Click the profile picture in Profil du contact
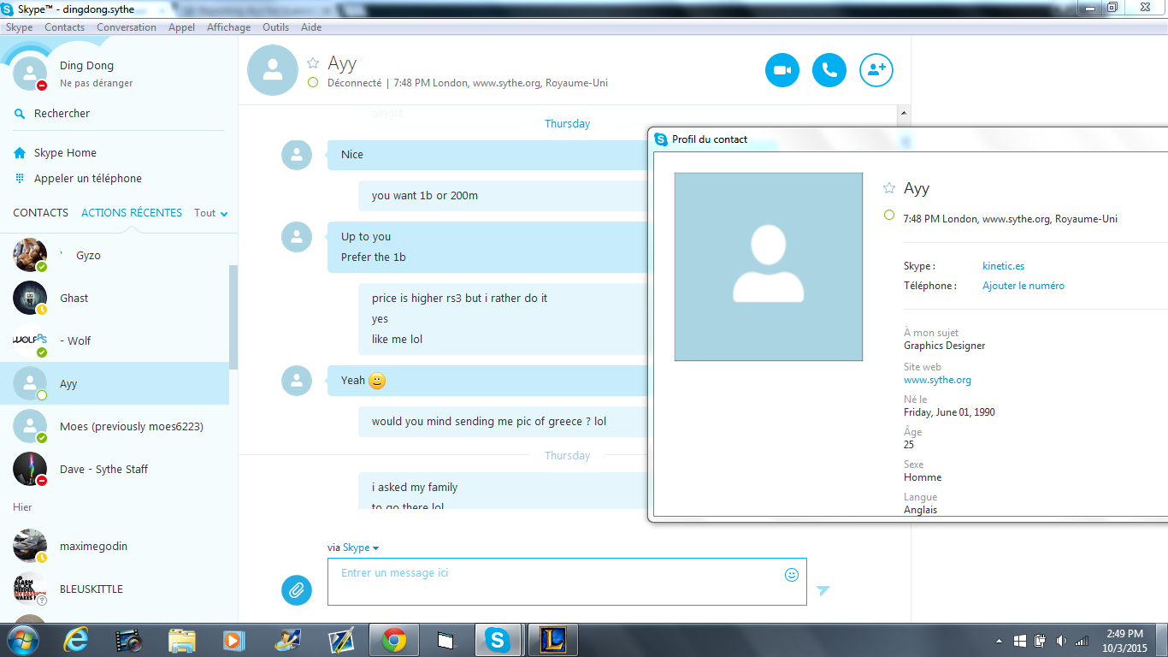The width and height of the screenshot is (1168, 657). pos(768,267)
